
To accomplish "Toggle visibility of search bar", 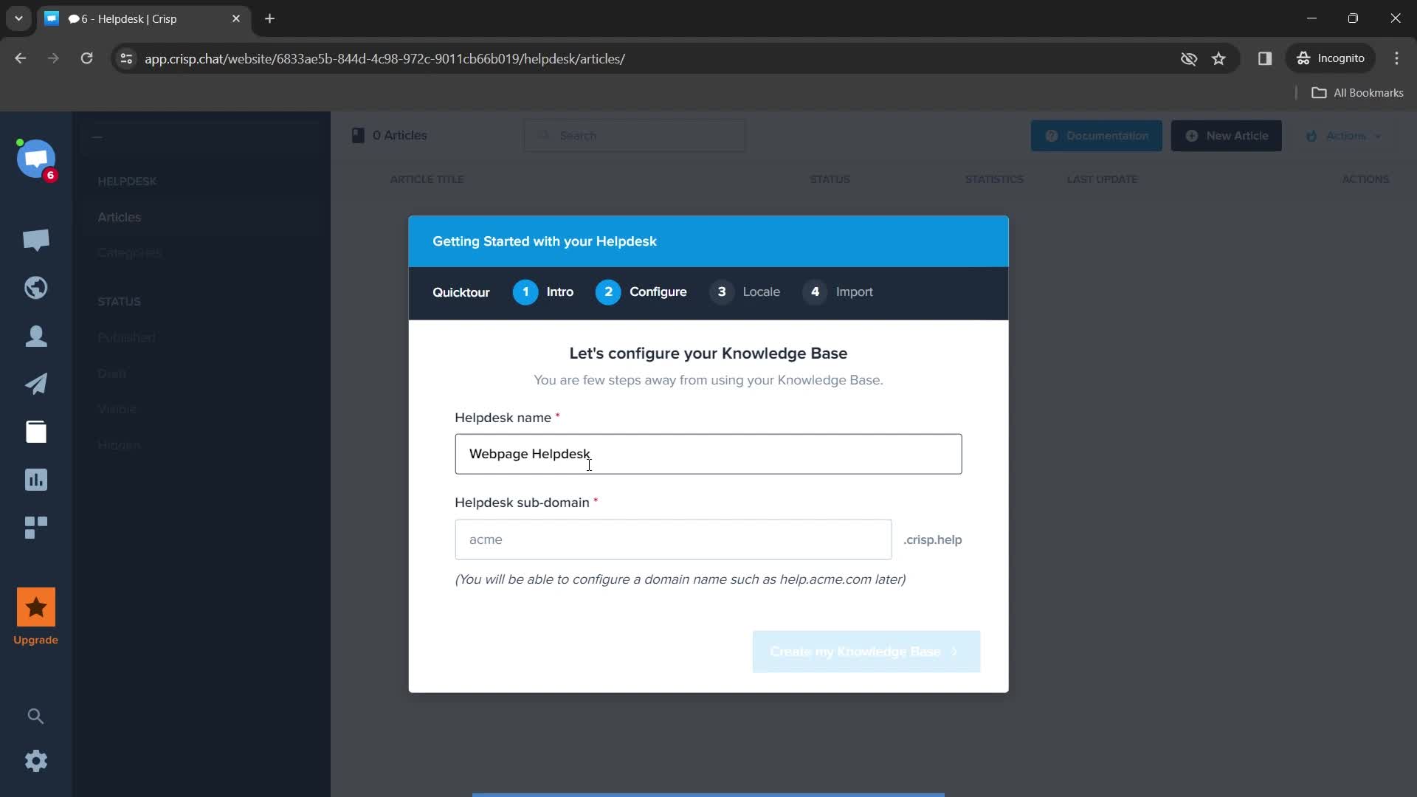I will pyautogui.click(x=36, y=717).
